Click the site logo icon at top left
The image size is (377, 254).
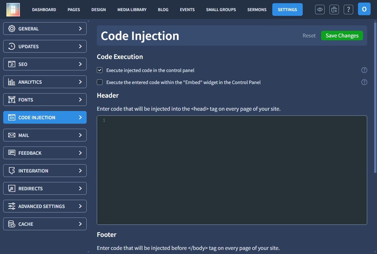[13, 10]
